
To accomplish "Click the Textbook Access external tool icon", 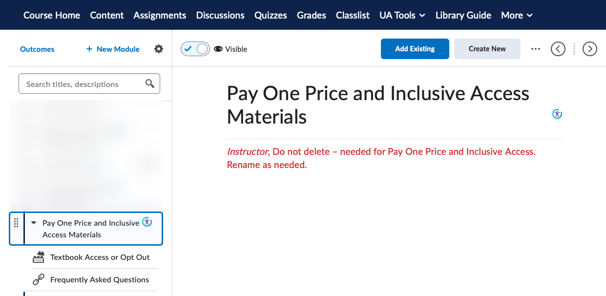I will pyautogui.click(x=39, y=257).
